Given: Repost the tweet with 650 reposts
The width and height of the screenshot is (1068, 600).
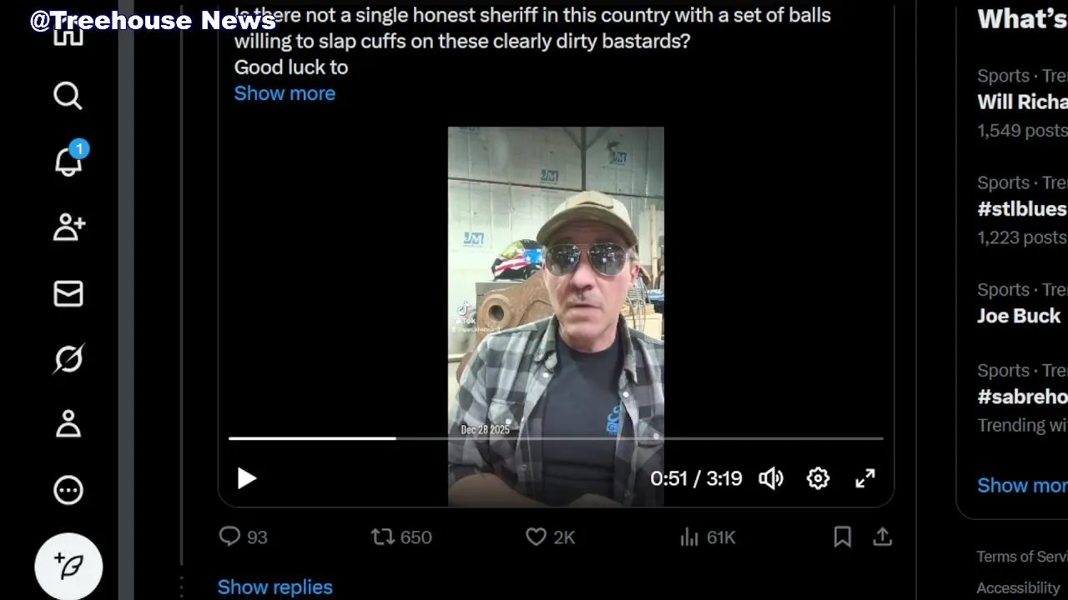Looking at the screenshot, I should [x=383, y=537].
